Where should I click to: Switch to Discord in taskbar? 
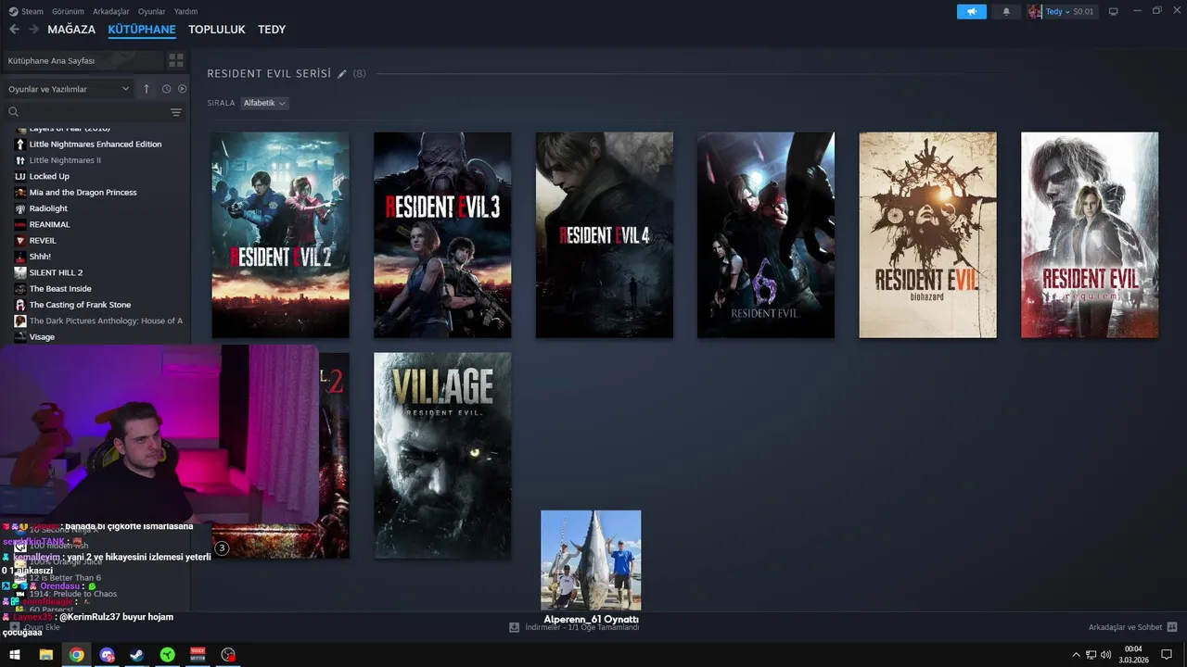[107, 655]
